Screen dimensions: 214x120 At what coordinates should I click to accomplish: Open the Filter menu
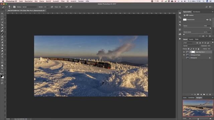pyautogui.click(x=63, y=1)
